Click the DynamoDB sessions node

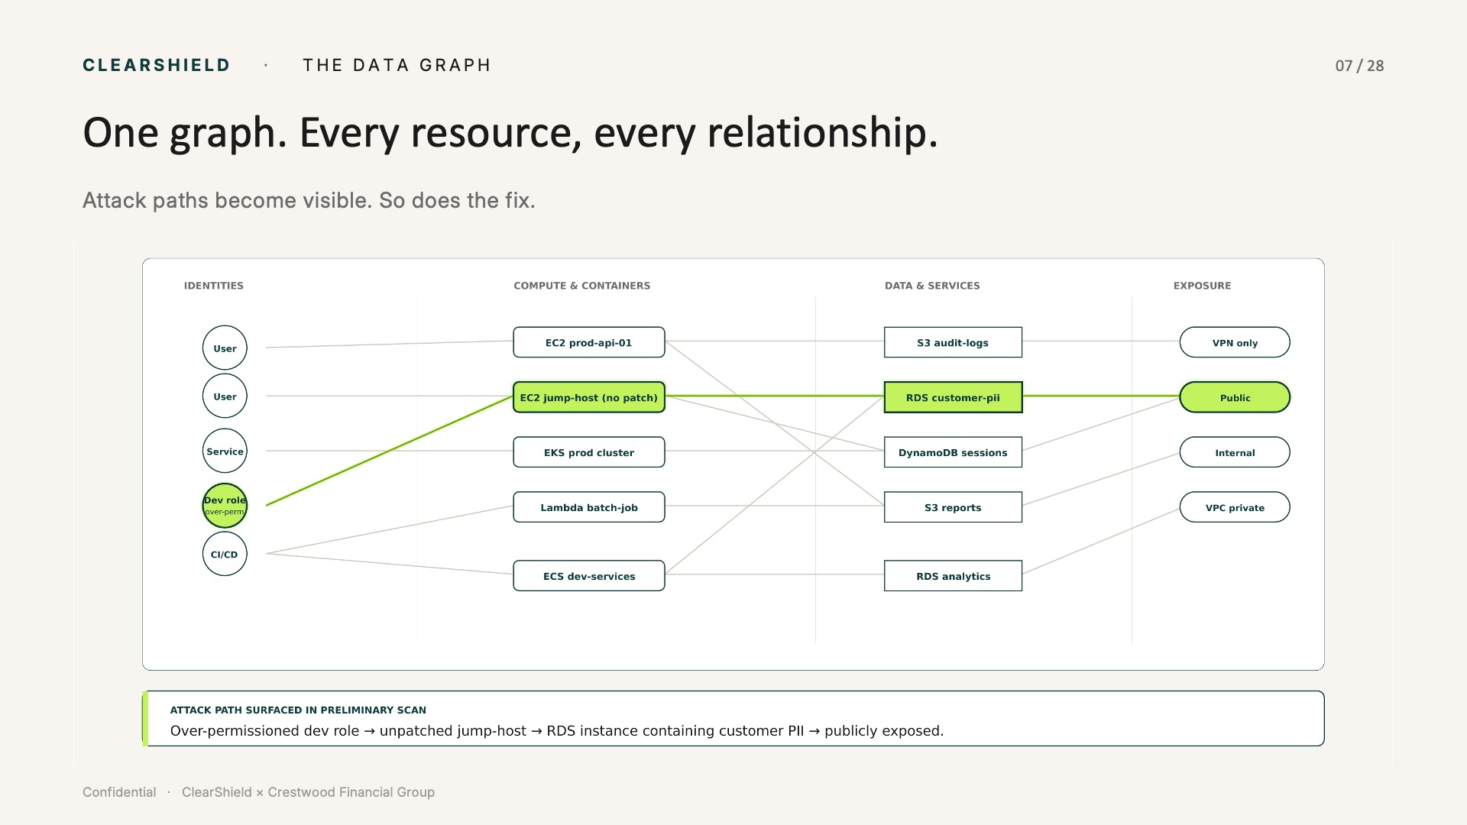point(953,452)
